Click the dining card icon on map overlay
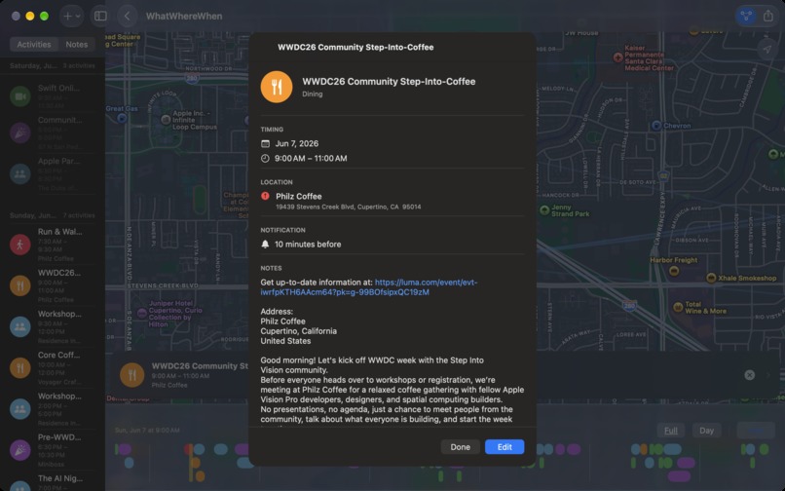Screen dimensions: 785x491 click(x=132, y=375)
